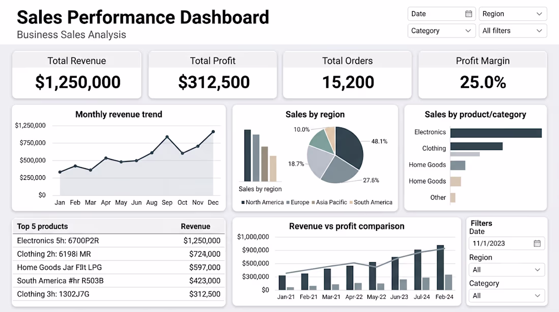Click the 48.1% pie slice
The height and width of the screenshot is (312, 559).
tap(350, 146)
